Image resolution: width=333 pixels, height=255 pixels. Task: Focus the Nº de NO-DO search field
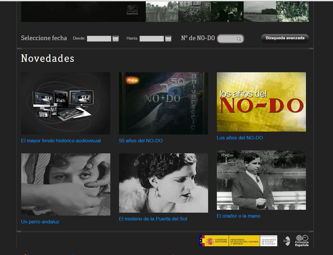click(230, 39)
